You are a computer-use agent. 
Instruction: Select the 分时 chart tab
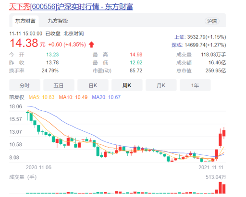[25, 85]
